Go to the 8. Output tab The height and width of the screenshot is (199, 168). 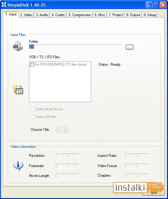(133, 15)
